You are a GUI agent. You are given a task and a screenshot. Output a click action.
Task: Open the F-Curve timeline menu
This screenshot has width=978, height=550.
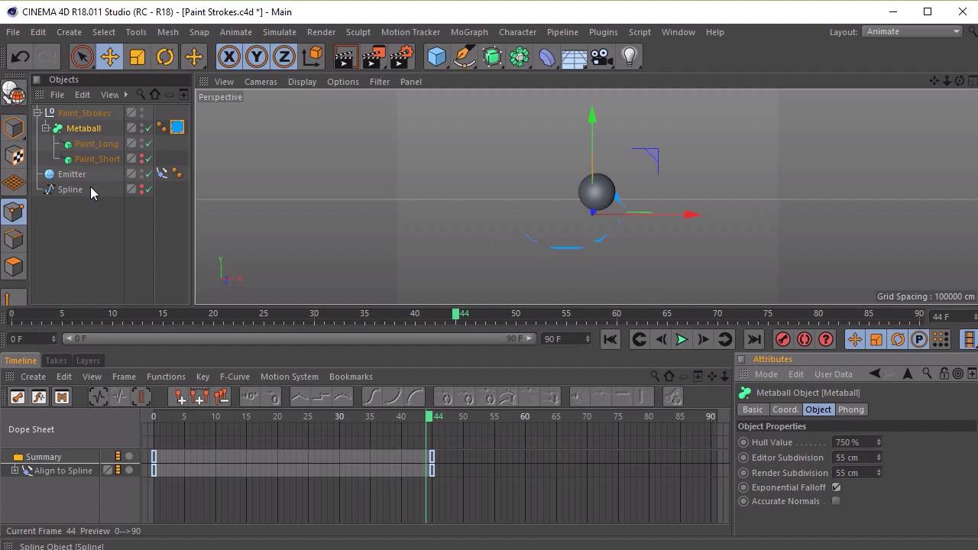click(x=235, y=377)
